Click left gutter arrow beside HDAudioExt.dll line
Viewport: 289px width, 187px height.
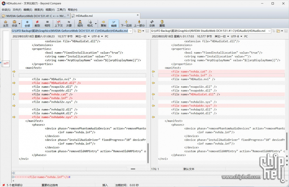tap(14, 83)
